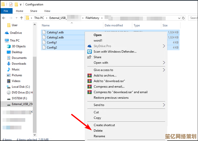Click the Refresh icon next to address bar
The height and width of the screenshot is (141, 198).
coord(184,18)
